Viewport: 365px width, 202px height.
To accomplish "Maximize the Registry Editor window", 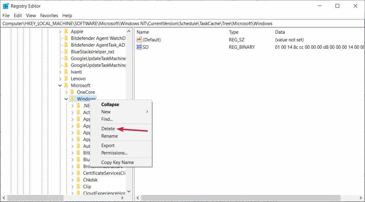I will 337,6.
